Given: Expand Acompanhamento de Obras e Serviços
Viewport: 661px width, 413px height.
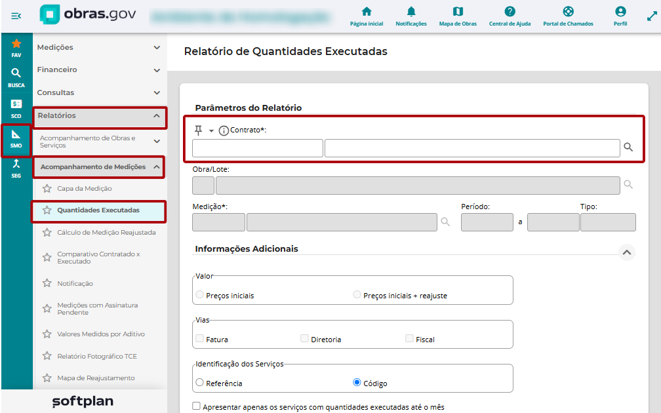Looking at the screenshot, I should [x=100, y=142].
